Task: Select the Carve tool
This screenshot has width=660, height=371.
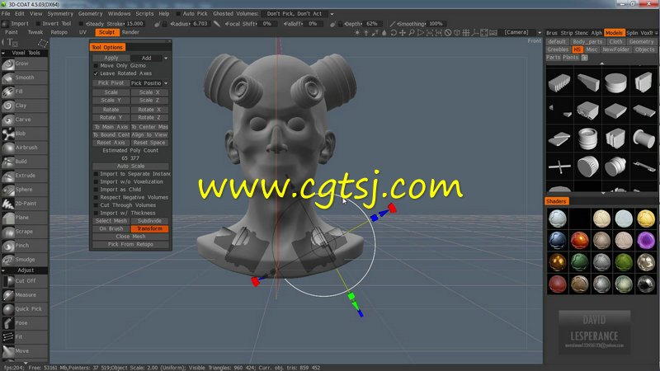Action: point(25,120)
